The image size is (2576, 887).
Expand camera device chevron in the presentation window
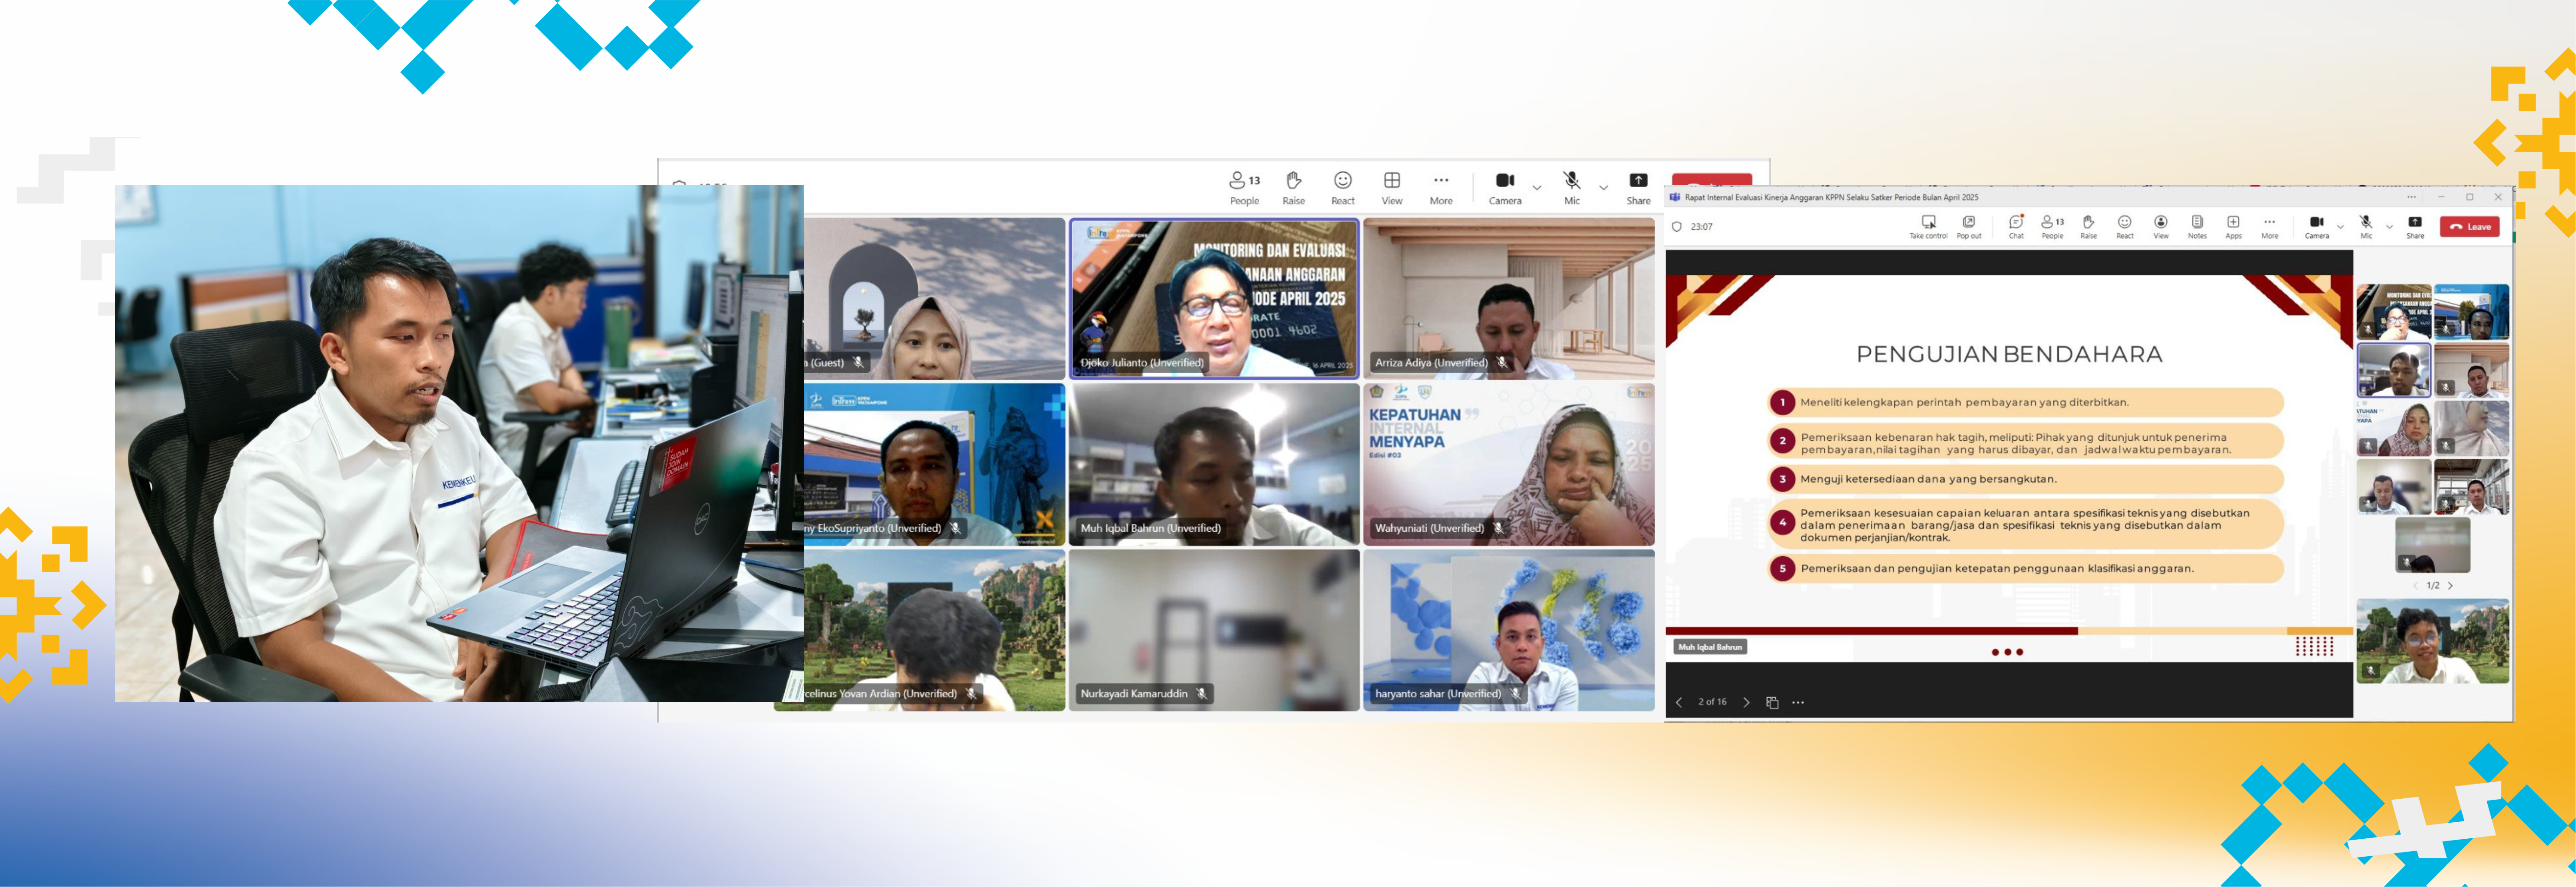(2340, 227)
